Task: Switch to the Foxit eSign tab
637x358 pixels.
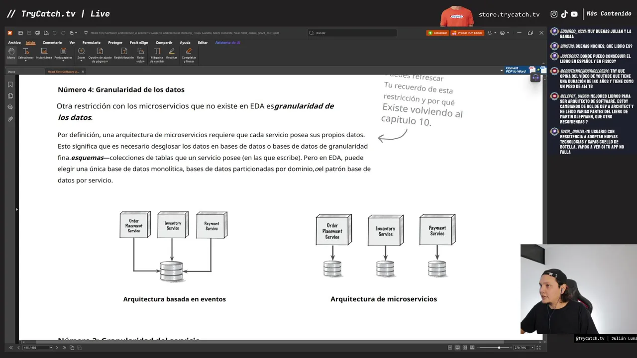Action: click(x=139, y=43)
